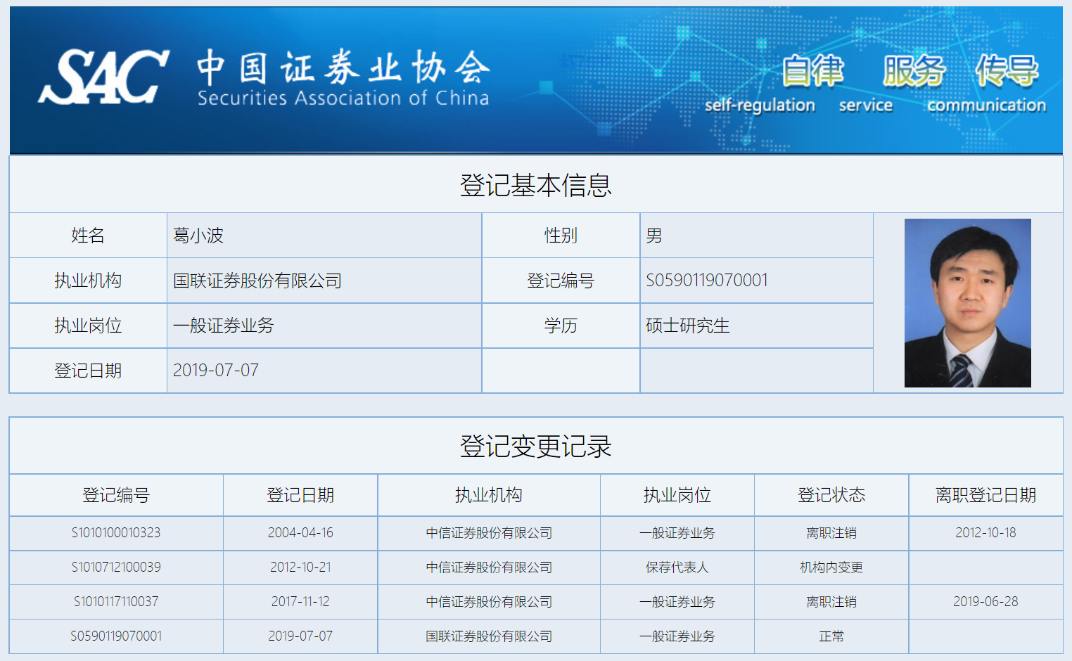Click 离职注销 in the 2017-11-12 row
Screen dimensions: 1072x661
coord(831,602)
